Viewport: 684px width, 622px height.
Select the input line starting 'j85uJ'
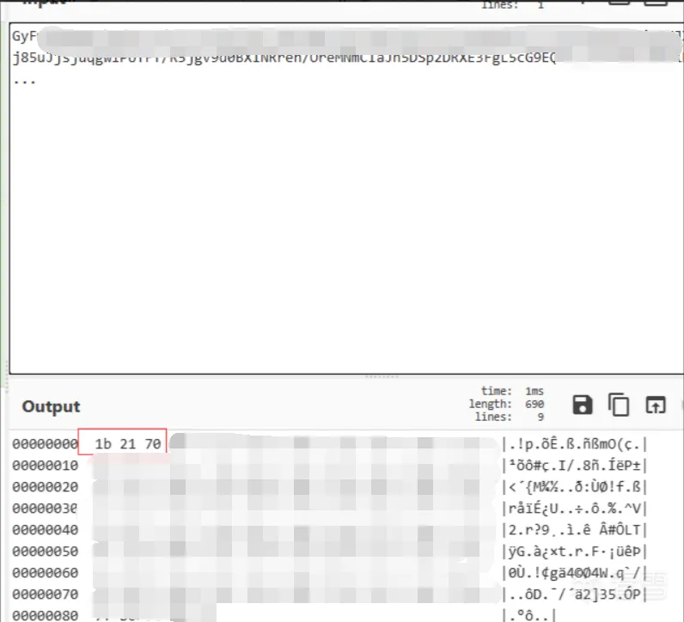[284, 58]
